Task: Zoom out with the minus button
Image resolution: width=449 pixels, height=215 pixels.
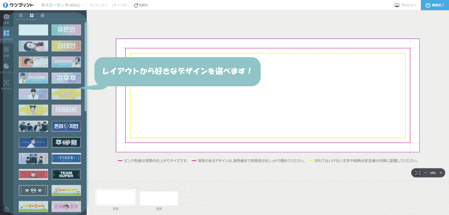Action: 425,173
